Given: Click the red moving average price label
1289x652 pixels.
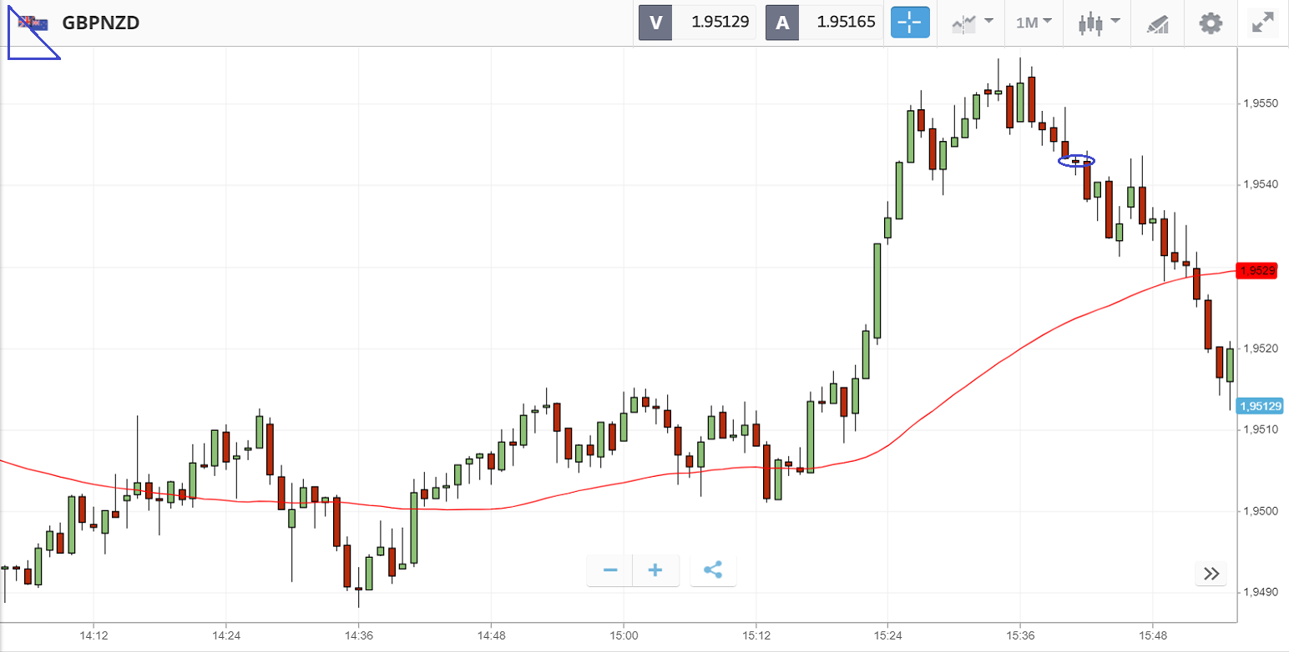Looking at the screenshot, I should (1256, 271).
